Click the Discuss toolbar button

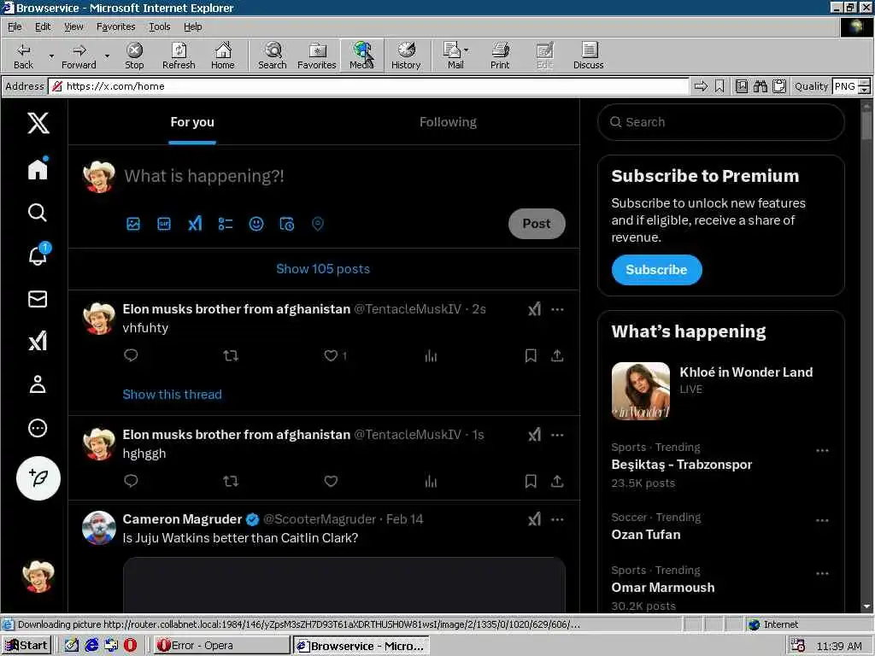[x=588, y=56]
